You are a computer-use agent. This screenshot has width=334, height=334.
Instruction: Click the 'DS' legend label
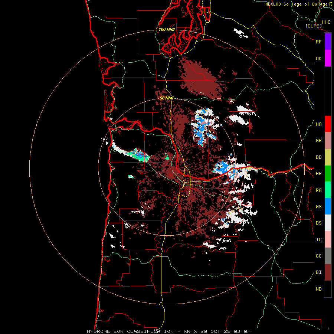pos(319,223)
